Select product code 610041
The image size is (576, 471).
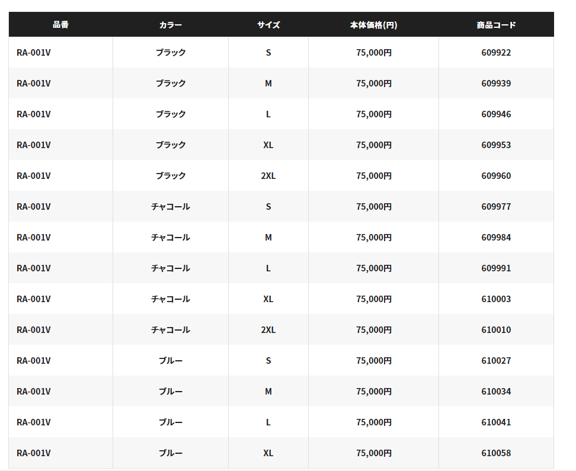(x=496, y=422)
